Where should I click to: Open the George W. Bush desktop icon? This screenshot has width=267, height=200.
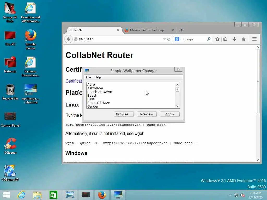[10, 12]
